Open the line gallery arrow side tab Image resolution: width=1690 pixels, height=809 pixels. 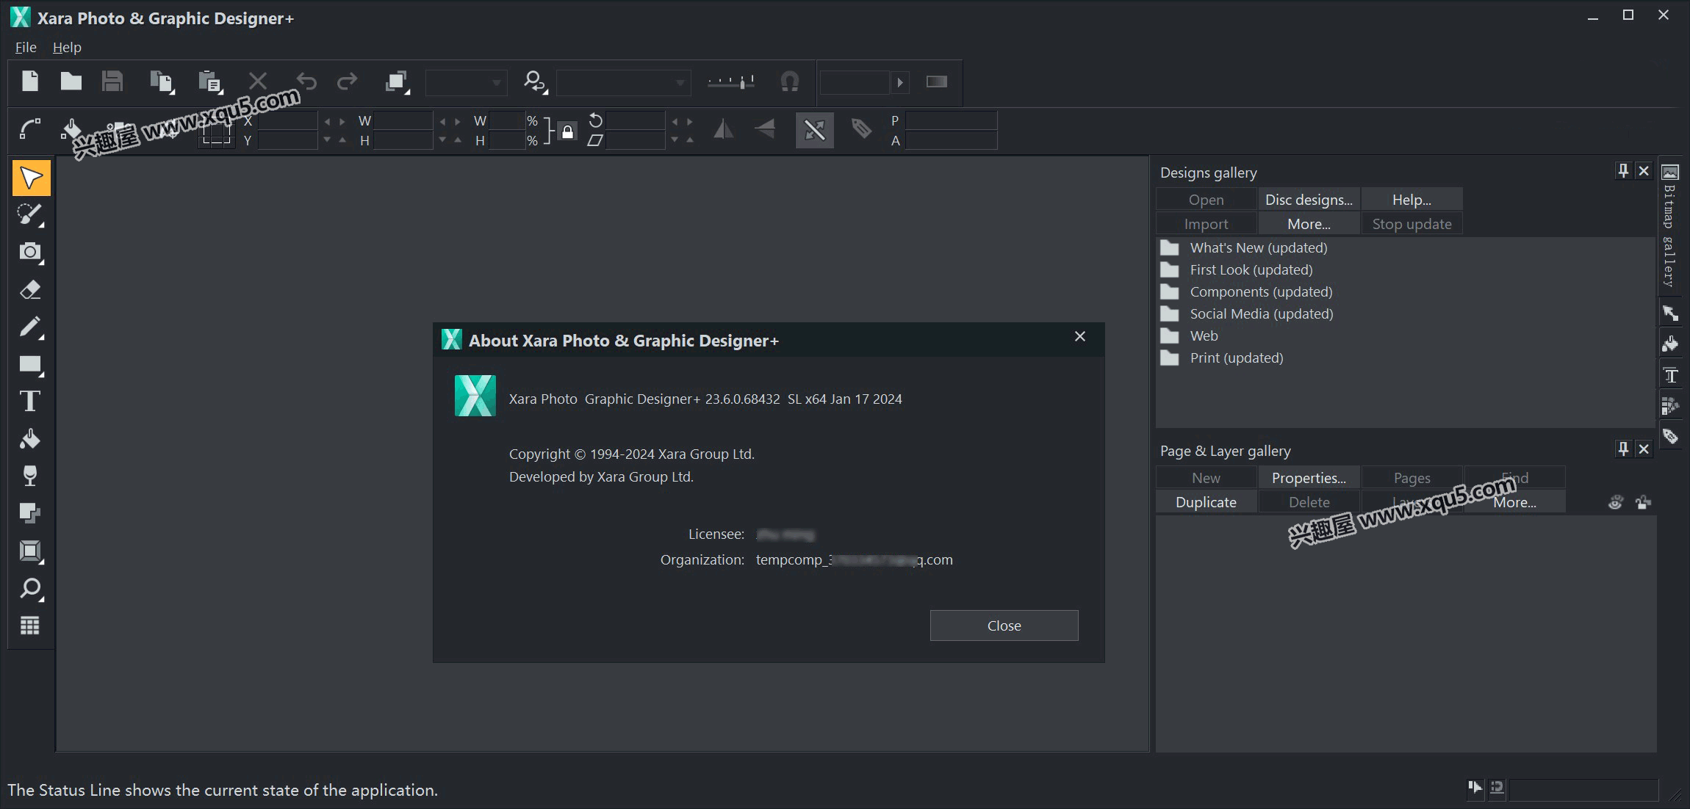point(1670,313)
